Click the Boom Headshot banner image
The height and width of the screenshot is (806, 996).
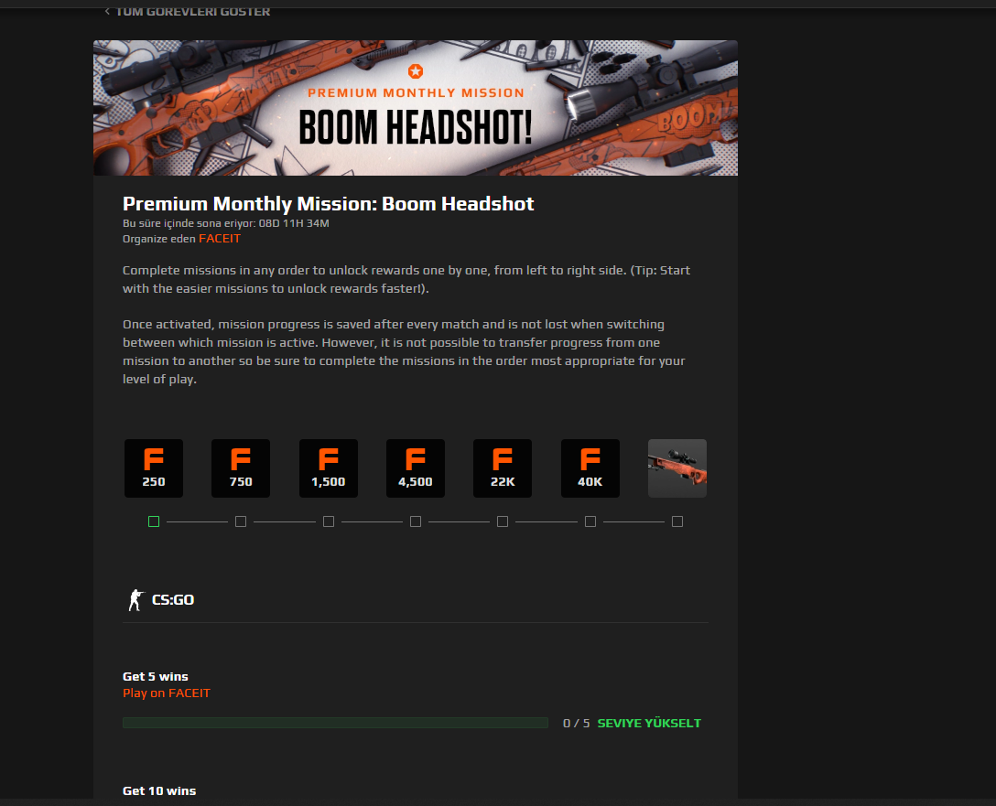click(416, 108)
